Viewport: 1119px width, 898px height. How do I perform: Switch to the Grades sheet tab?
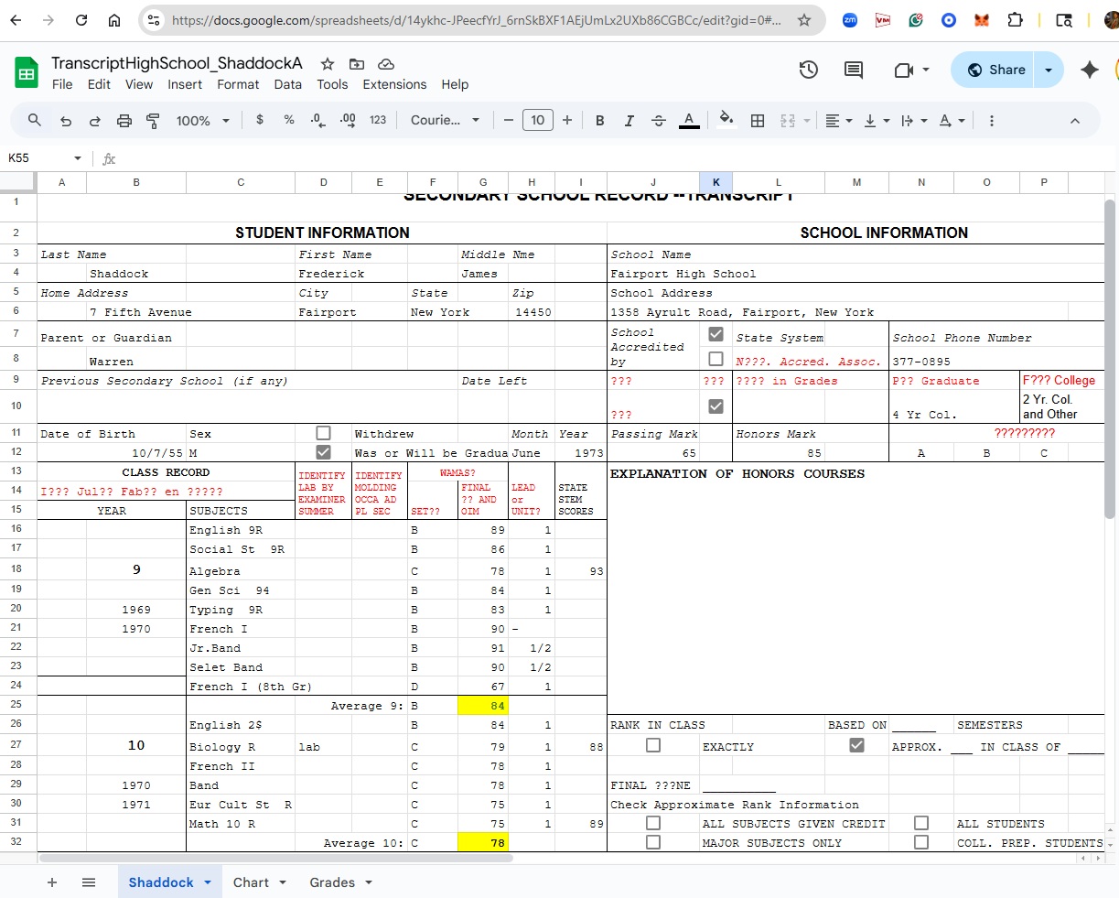click(332, 882)
